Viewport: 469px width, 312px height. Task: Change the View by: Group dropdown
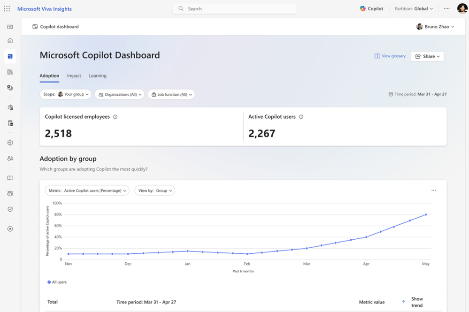pos(154,190)
